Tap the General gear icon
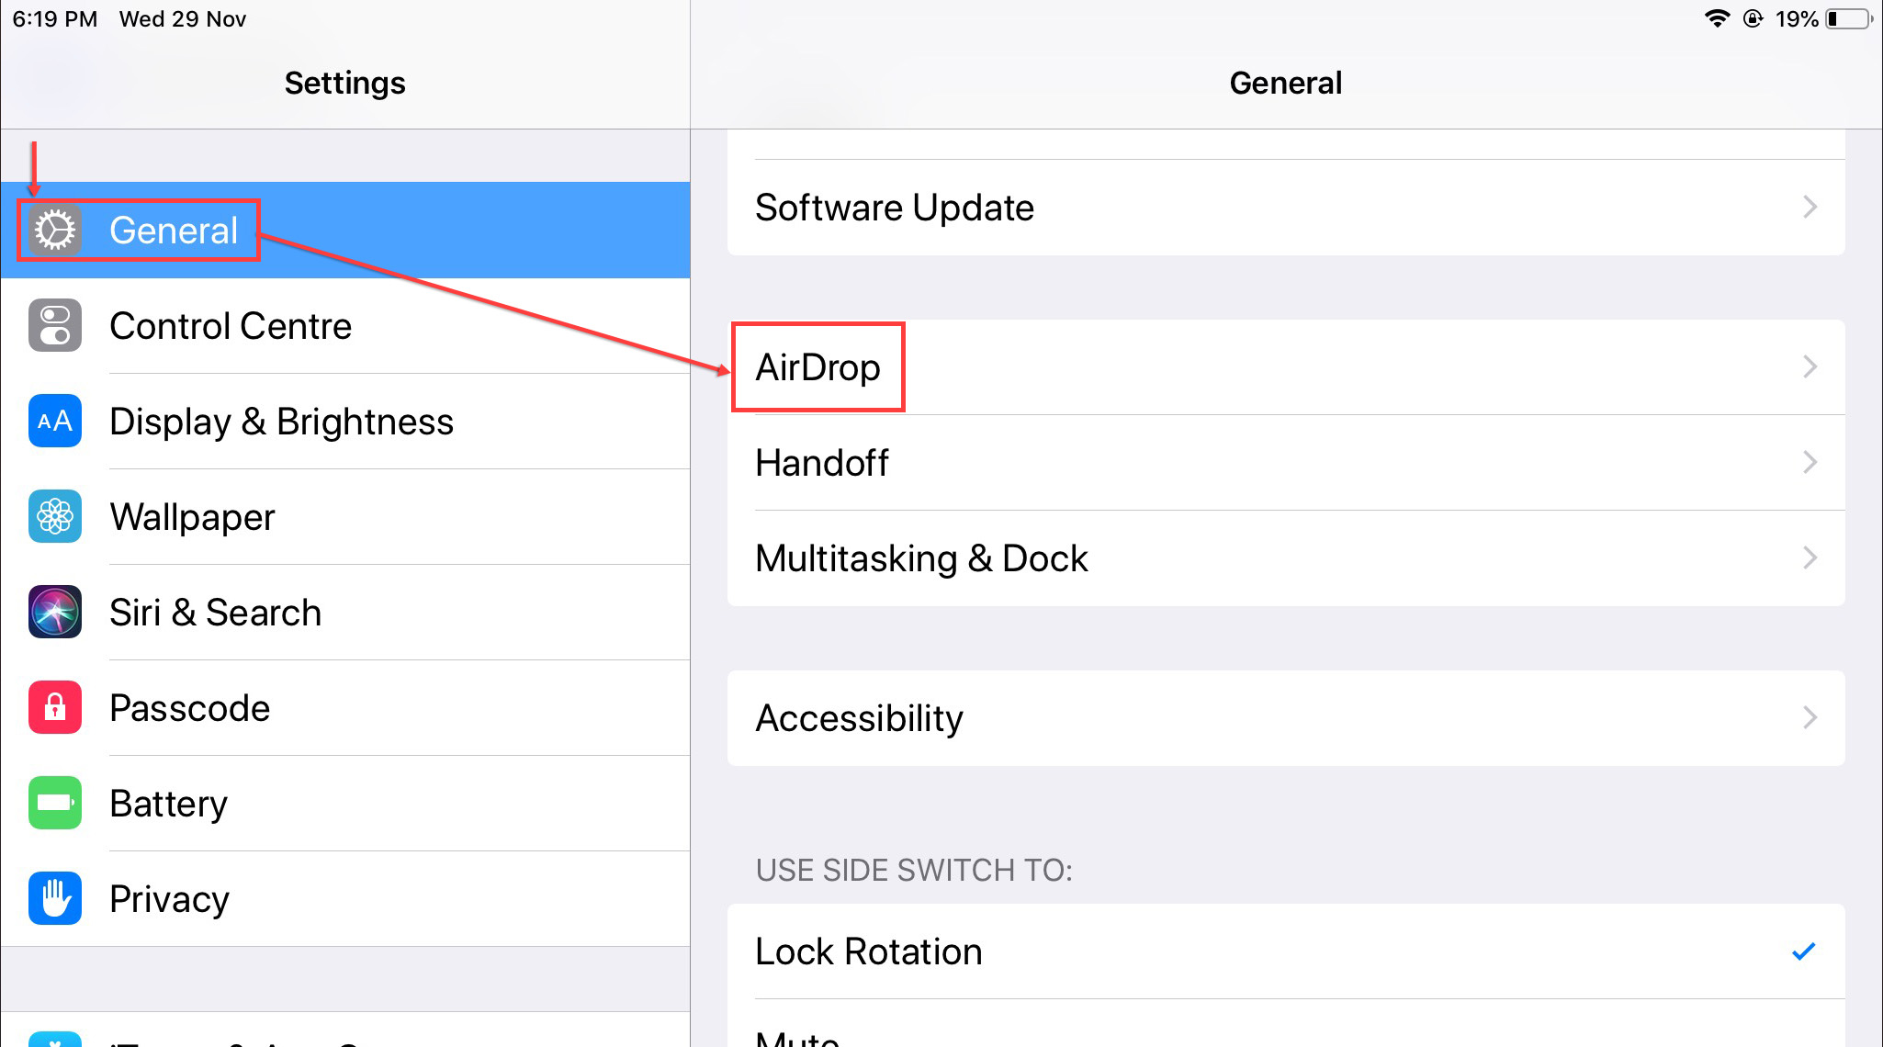1883x1047 pixels. point(55,230)
